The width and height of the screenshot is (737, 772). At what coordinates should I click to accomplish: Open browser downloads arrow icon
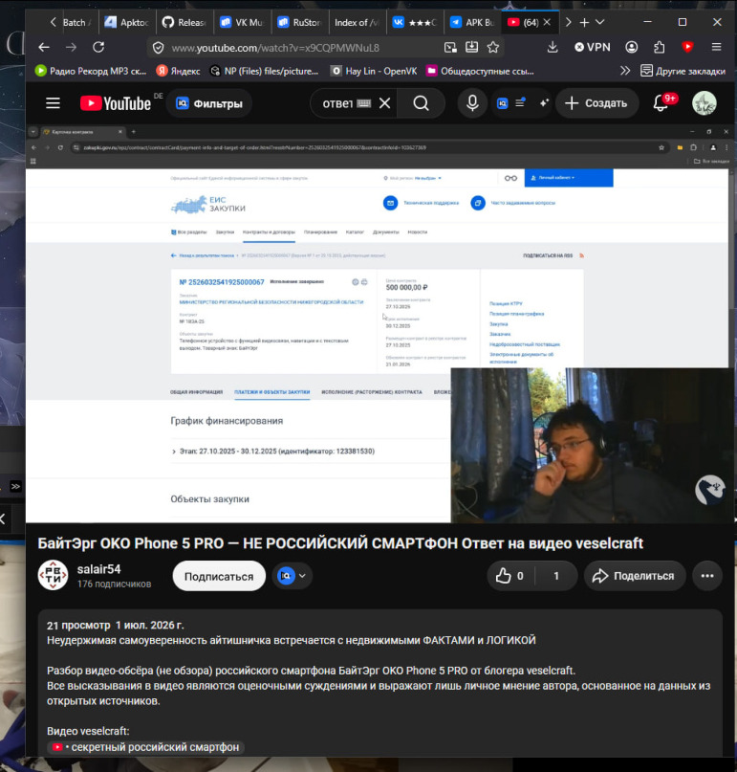pyautogui.click(x=553, y=47)
